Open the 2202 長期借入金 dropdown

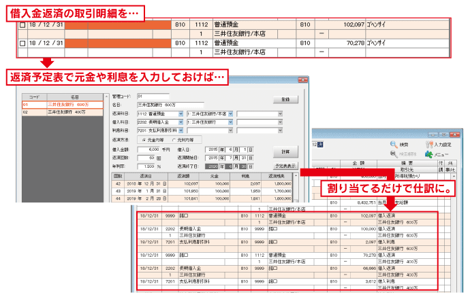pos(181,122)
